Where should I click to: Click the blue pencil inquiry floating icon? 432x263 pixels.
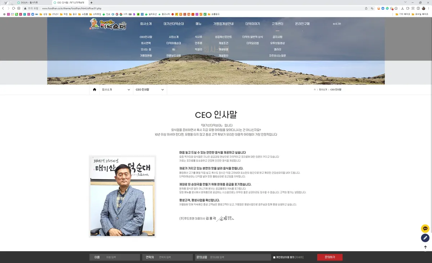click(x=425, y=238)
